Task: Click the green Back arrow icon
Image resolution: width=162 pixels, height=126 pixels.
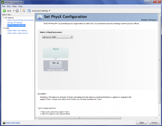Action: [x=4, y=11]
